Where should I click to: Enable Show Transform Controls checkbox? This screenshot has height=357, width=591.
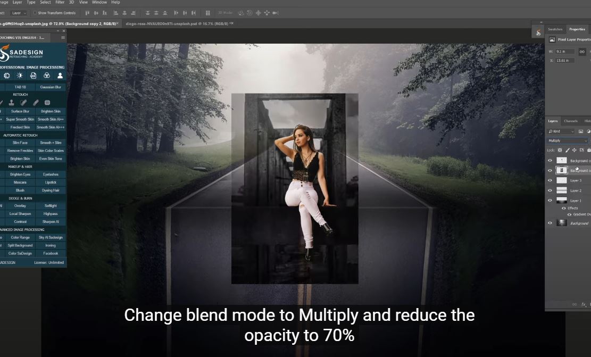[x=35, y=13]
